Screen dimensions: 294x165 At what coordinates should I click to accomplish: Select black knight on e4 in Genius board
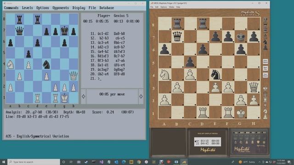click(x=46, y=64)
